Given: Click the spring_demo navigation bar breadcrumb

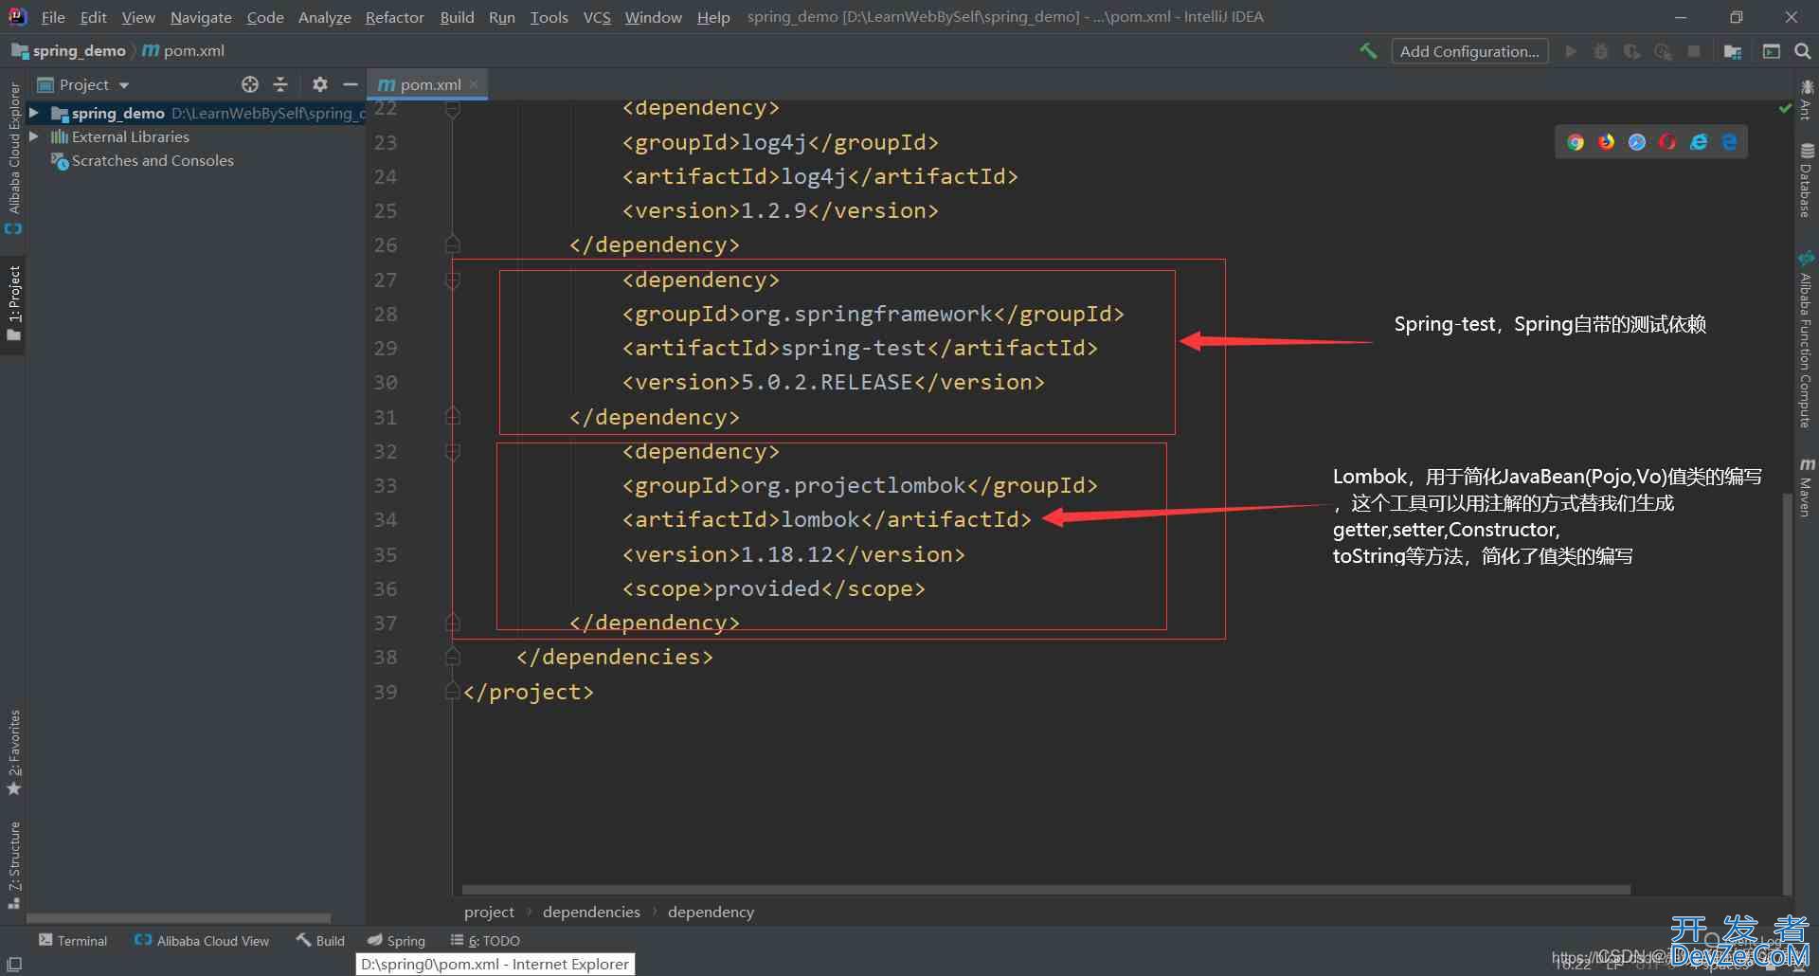Looking at the screenshot, I should pyautogui.click(x=68, y=51).
